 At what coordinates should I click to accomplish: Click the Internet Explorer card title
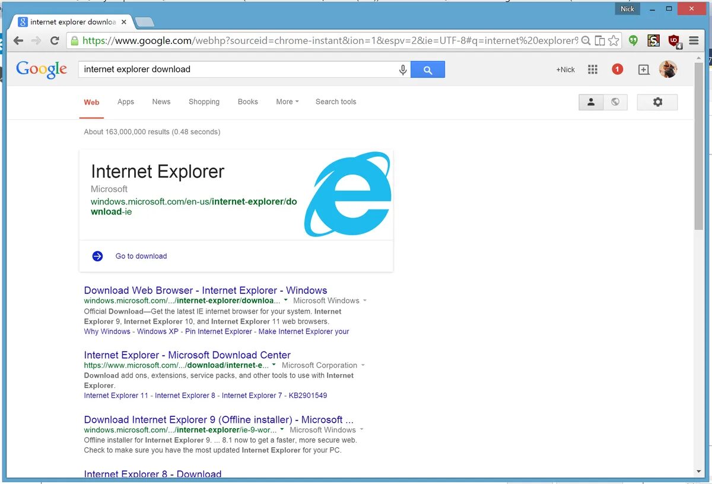pyautogui.click(x=157, y=172)
